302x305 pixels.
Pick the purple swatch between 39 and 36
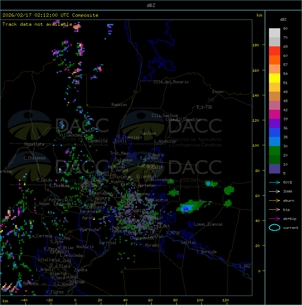(x=274, y=123)
